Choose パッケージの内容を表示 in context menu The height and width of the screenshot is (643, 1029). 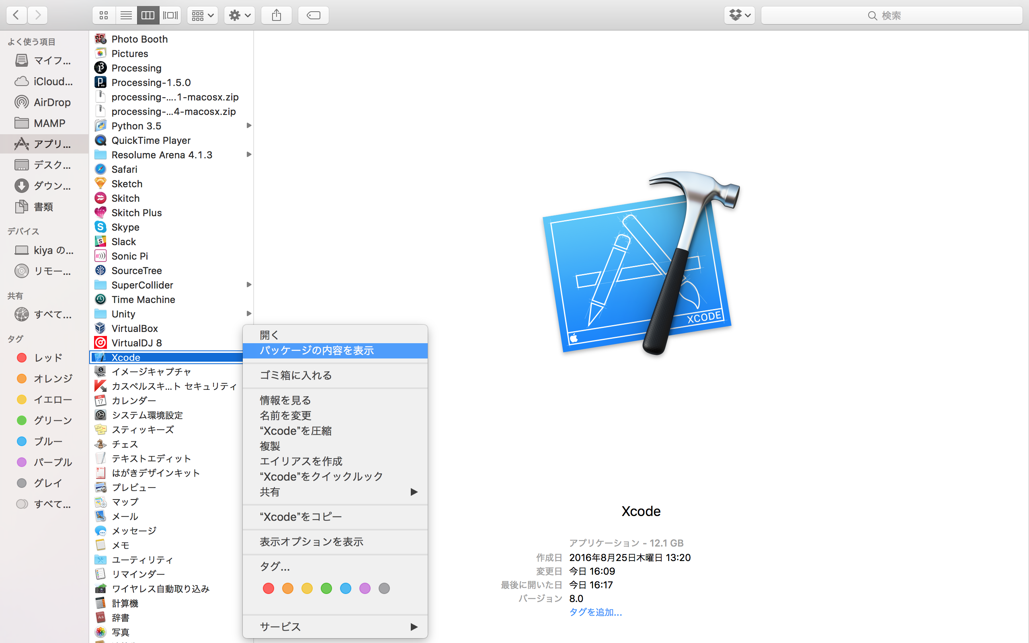point(335,350)
